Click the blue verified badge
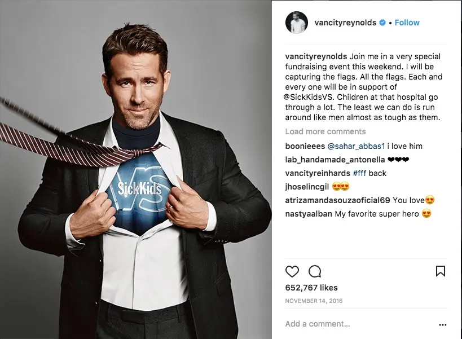This screenshot has height=339, width=462. pos(382,23)
